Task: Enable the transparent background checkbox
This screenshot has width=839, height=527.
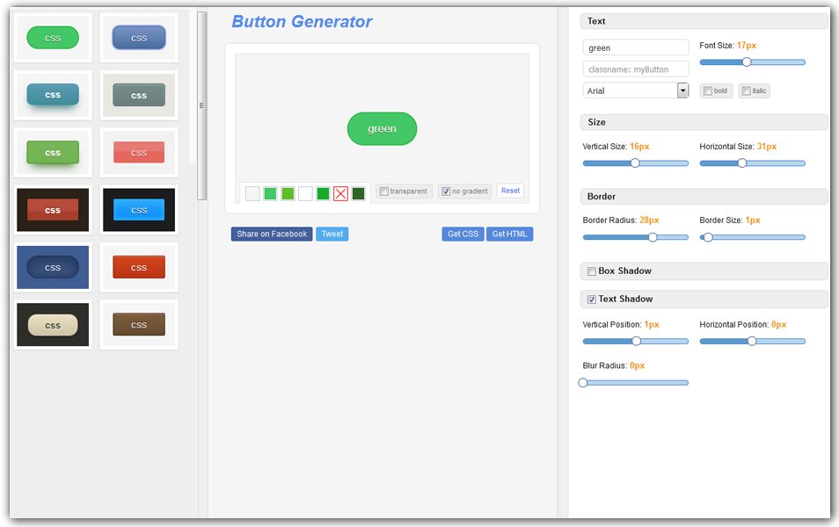Action: pyautogui.click(x=383, y=190)
